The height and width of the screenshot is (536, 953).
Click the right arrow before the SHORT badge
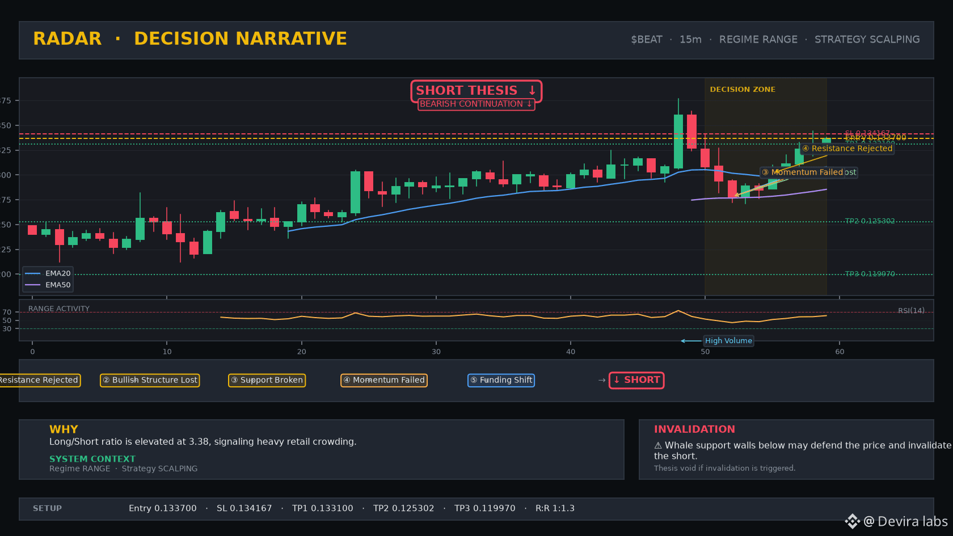point(602,381)
